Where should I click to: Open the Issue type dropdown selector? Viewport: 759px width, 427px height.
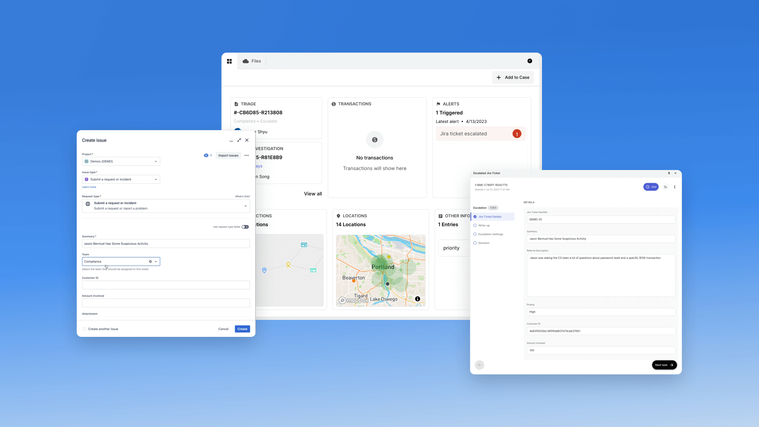click(x=121, y=179)
